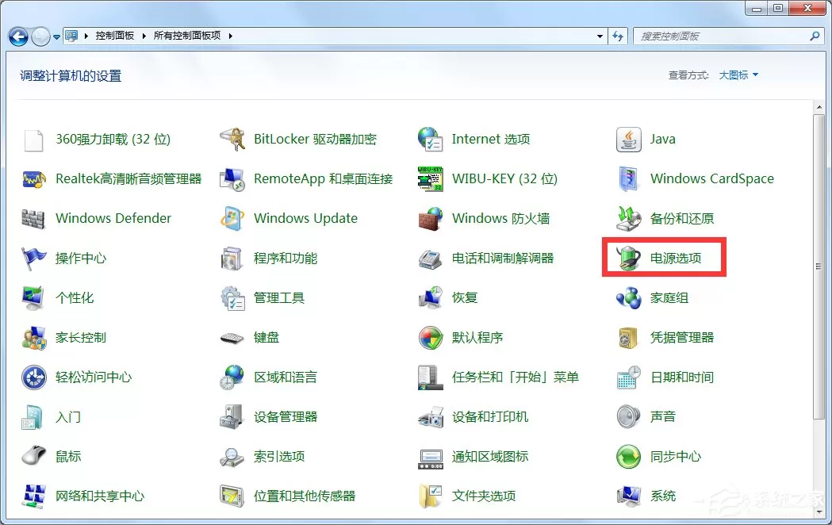The height and width of the screenshot is (525, 832).
Task: Click the Windows 防火墙 icon
Action: pyautogui.click(x=431, y=219)
